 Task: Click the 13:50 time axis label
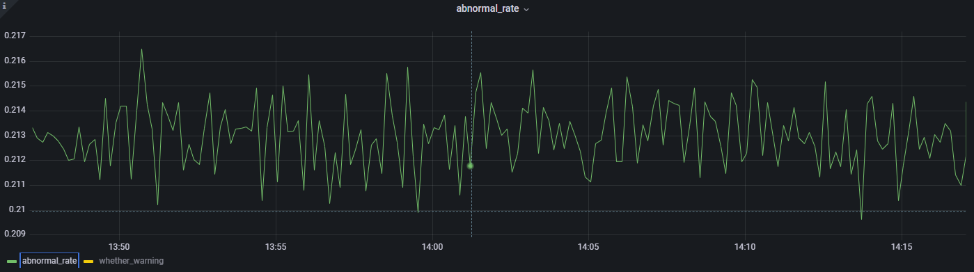pos(120,247)
